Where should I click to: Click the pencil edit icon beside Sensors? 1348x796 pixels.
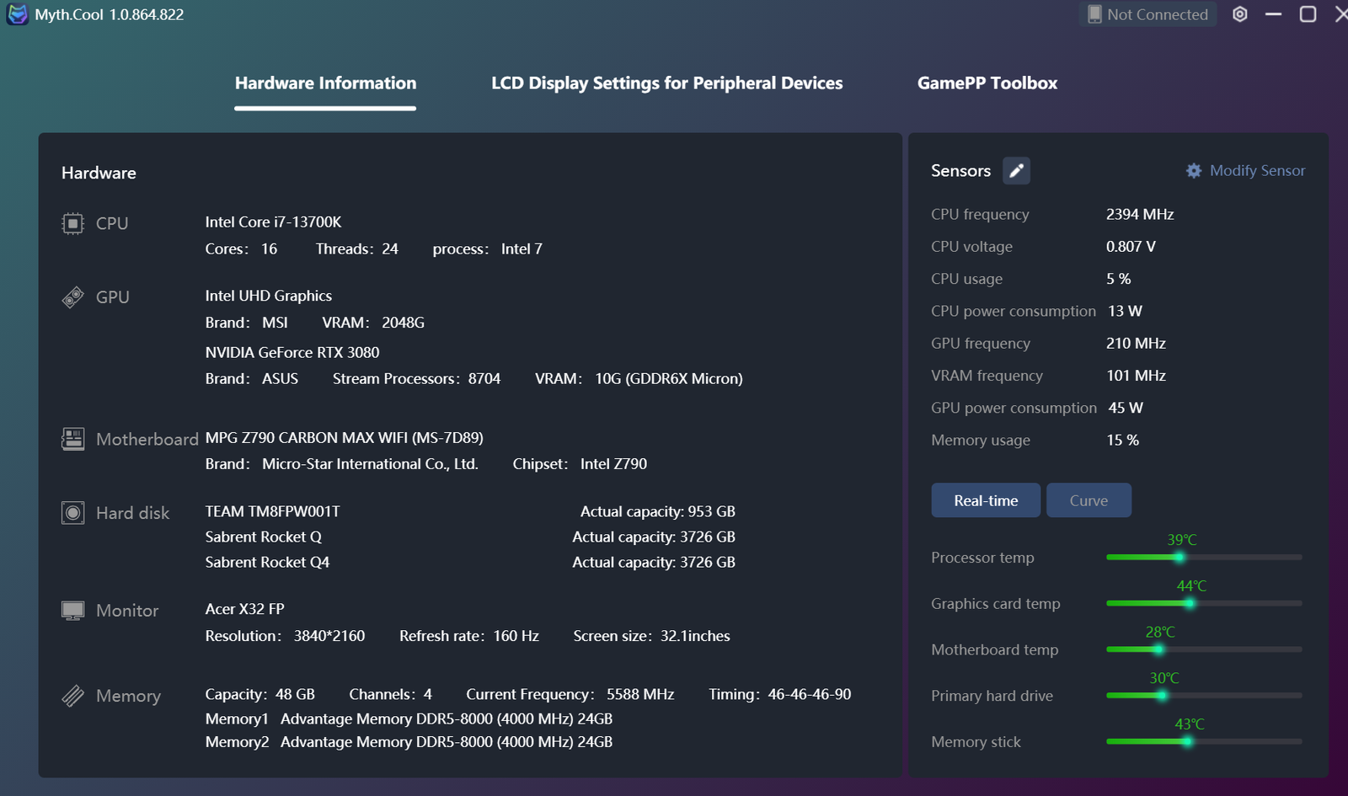1016,171
